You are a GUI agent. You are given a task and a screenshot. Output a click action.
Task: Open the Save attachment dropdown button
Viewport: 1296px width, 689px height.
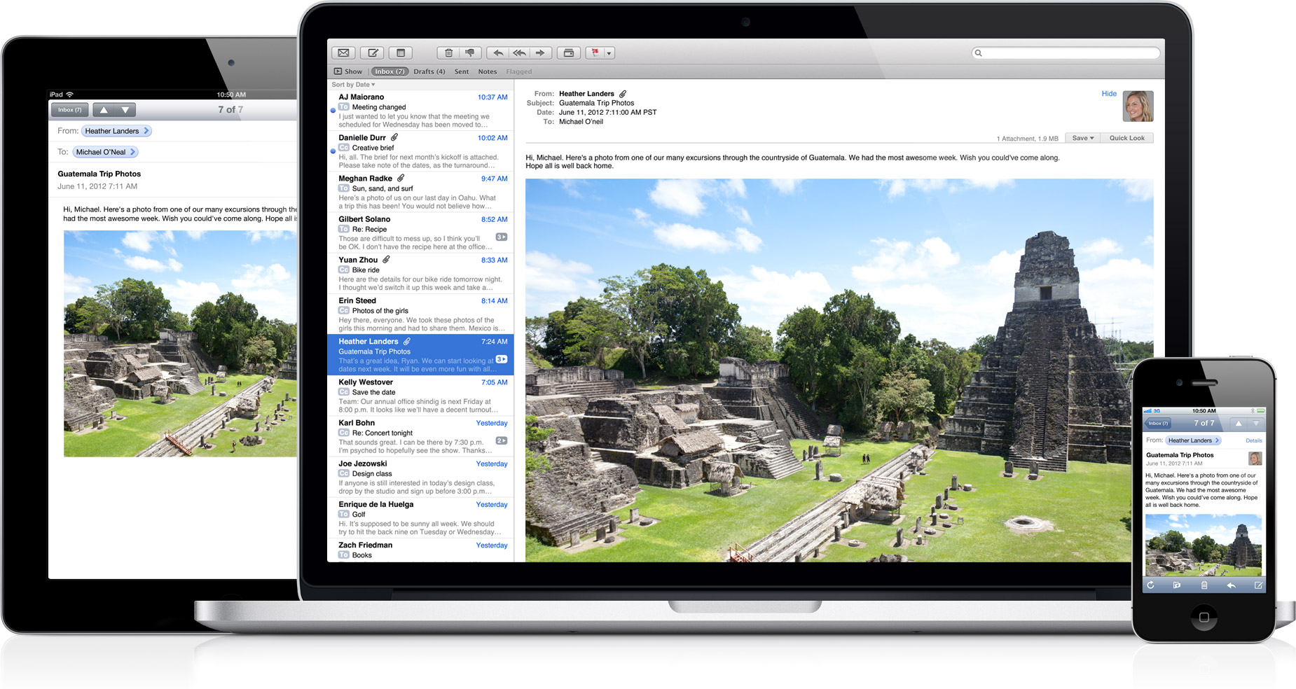(x=1082, y=138)
